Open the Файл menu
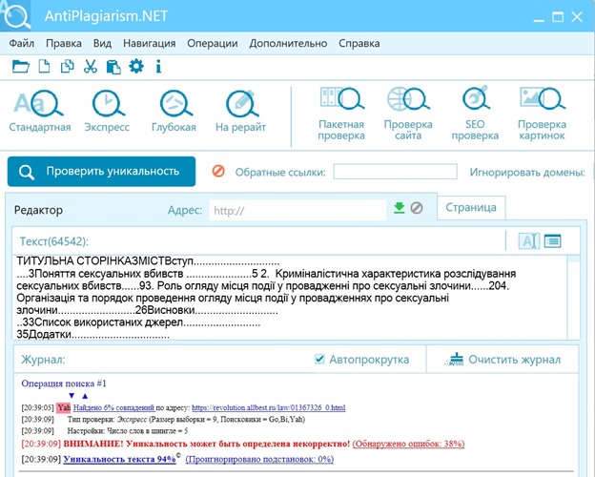The width and height of the screenshot is (595, 477). click(x=22, y=43)
